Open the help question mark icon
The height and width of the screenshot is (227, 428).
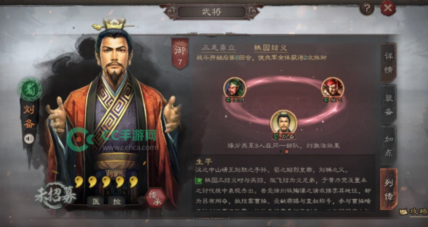[367, 8]
